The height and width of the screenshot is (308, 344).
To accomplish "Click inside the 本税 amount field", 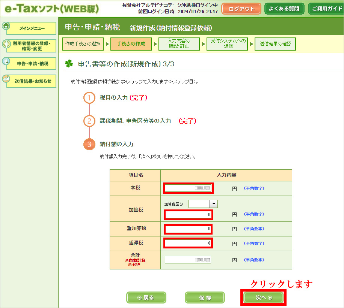I will [x=188, y=188].
